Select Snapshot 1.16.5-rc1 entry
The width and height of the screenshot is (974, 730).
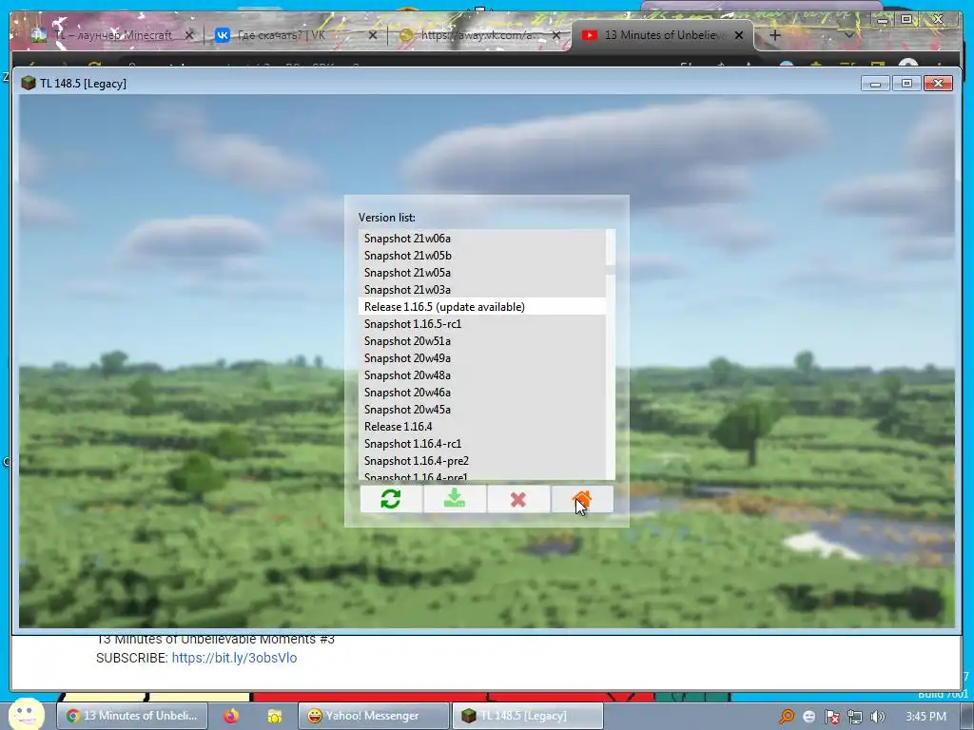click(481, 324)
